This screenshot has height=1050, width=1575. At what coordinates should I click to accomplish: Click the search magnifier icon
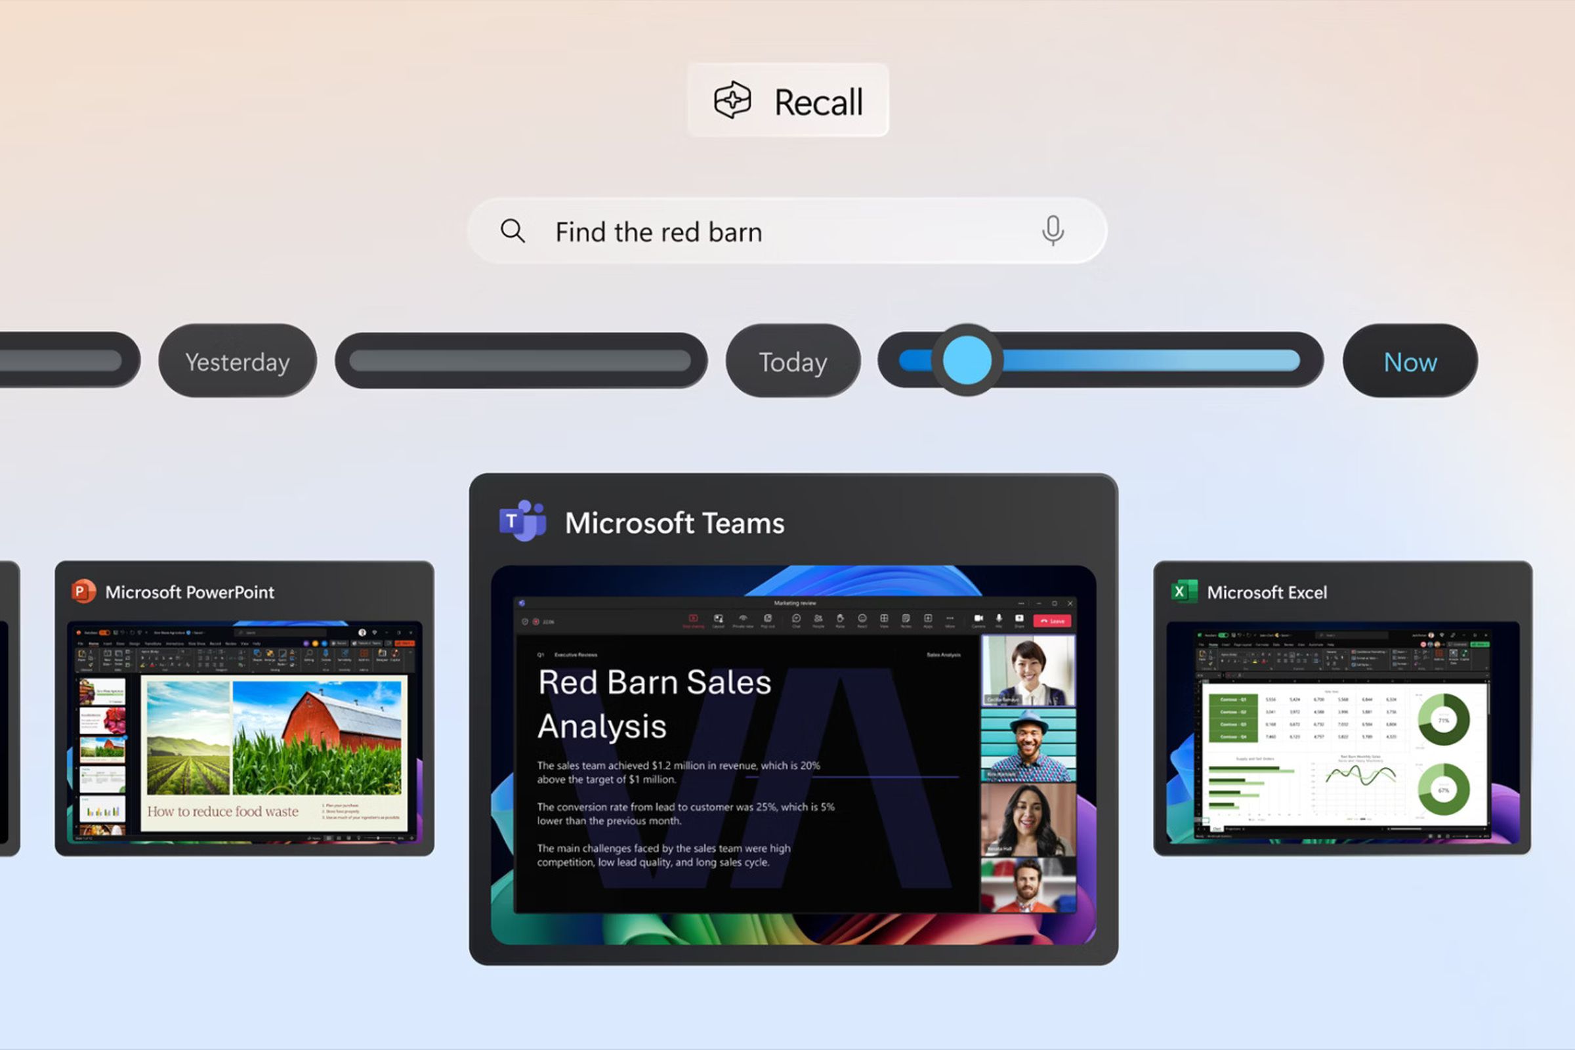[512, 231]
